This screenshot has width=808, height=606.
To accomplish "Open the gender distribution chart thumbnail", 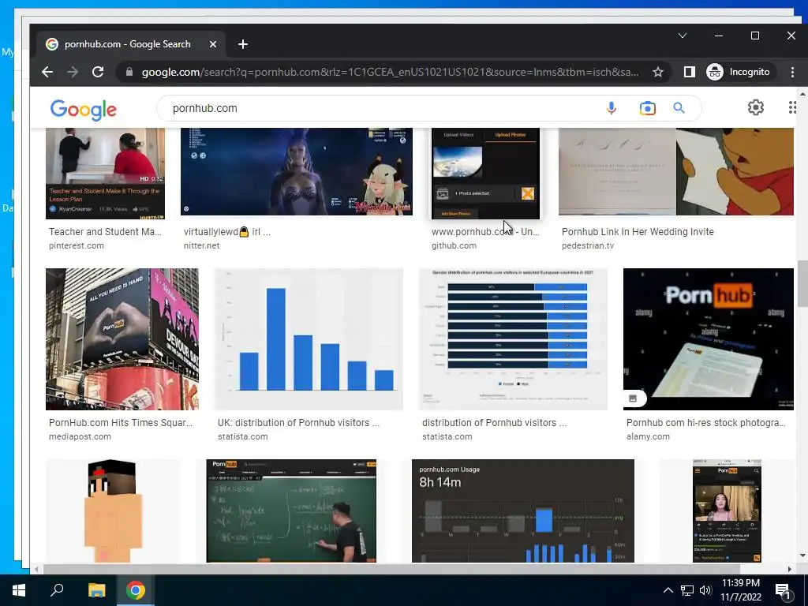I will coord(513,339).
